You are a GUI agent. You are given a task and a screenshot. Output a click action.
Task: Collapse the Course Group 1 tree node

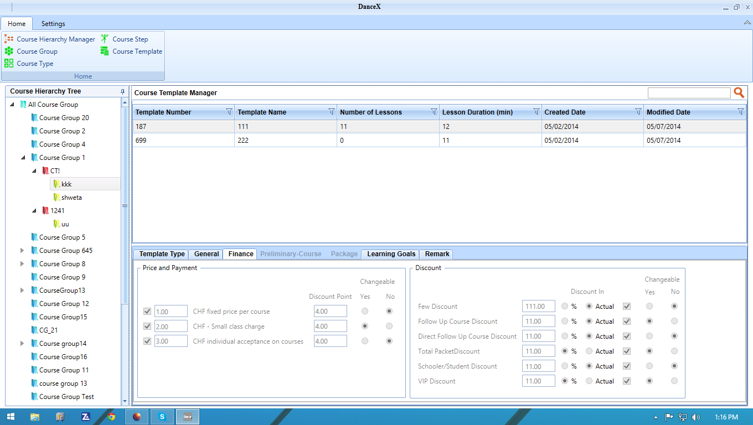(23, 158)
